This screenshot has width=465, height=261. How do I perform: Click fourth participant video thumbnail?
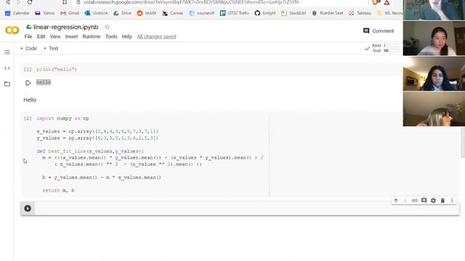pos(434,109)
